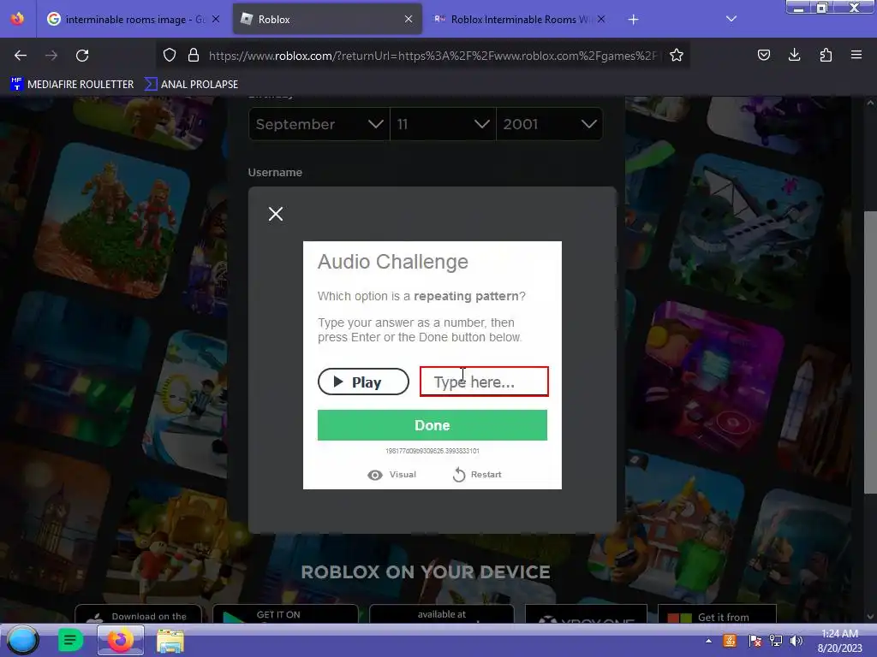Click the GET IT ON Google Play badge

285,614
